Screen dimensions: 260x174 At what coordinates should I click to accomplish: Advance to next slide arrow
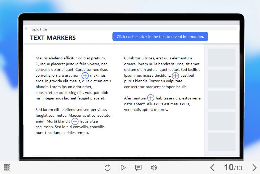254,167
